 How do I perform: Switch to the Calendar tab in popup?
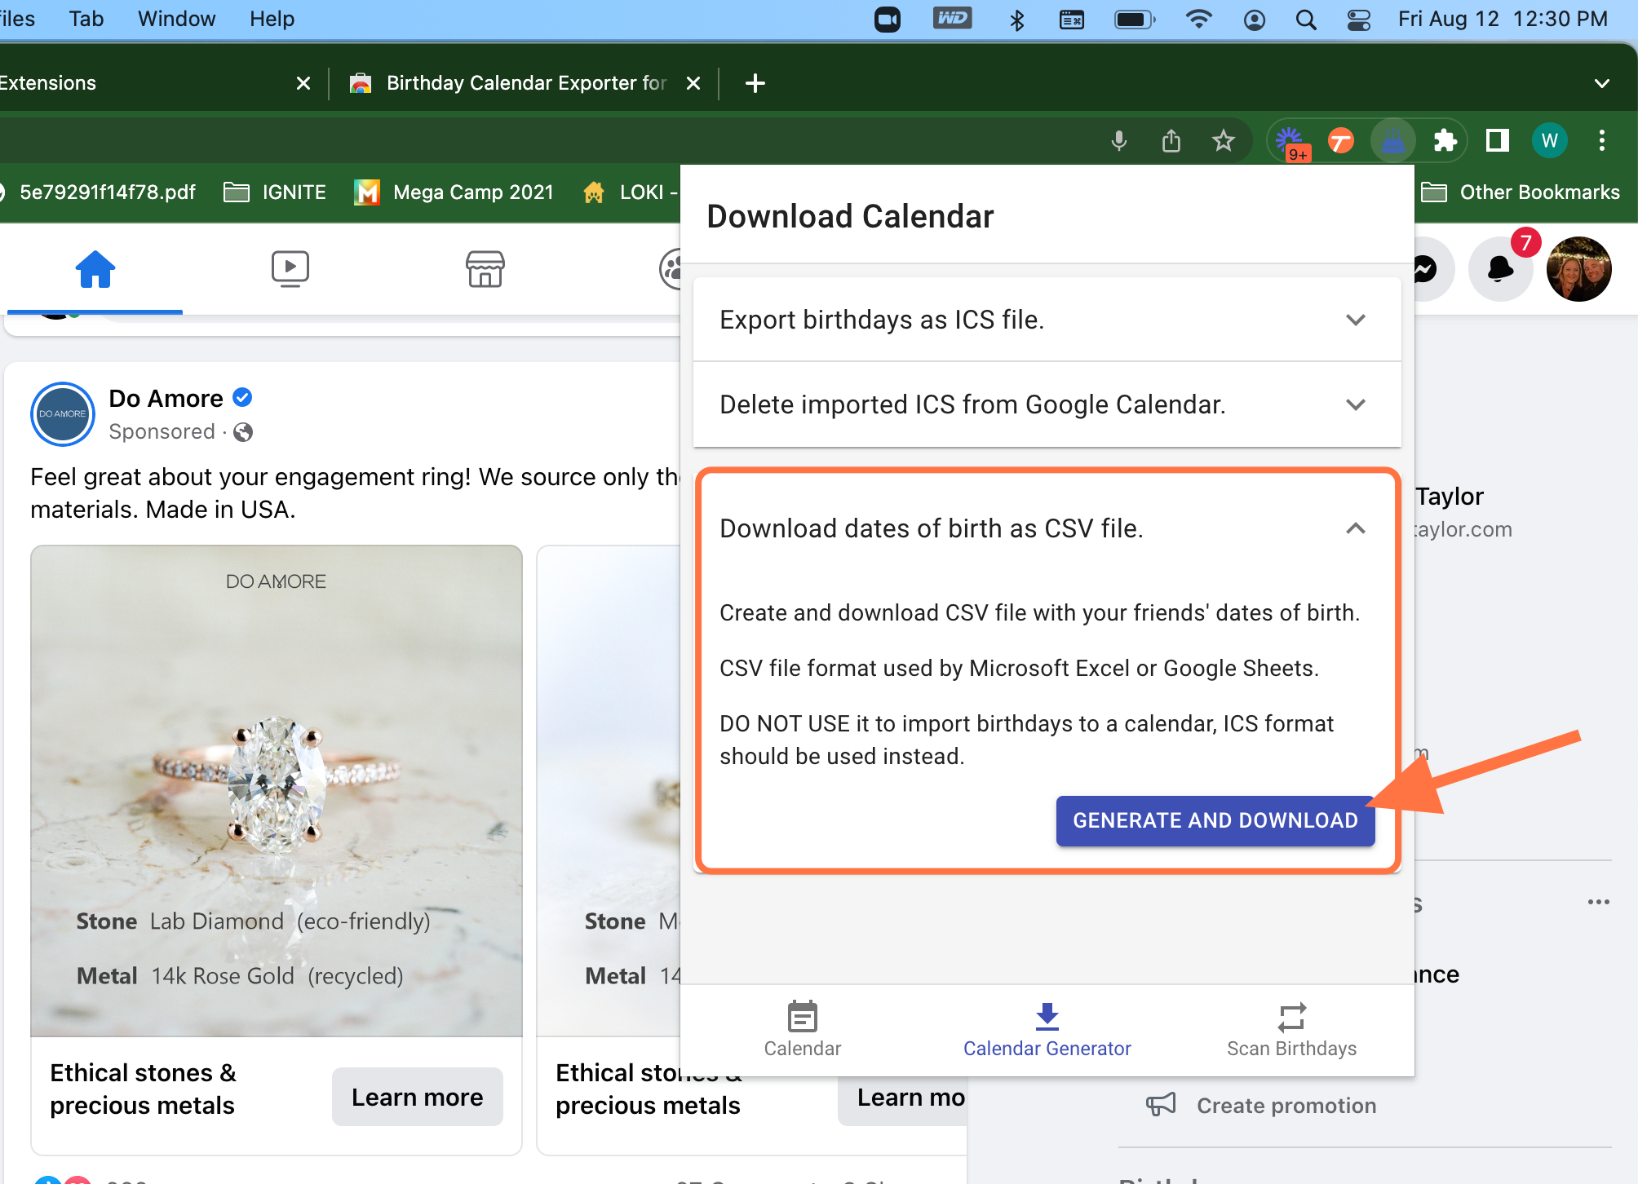[802, 1030]
